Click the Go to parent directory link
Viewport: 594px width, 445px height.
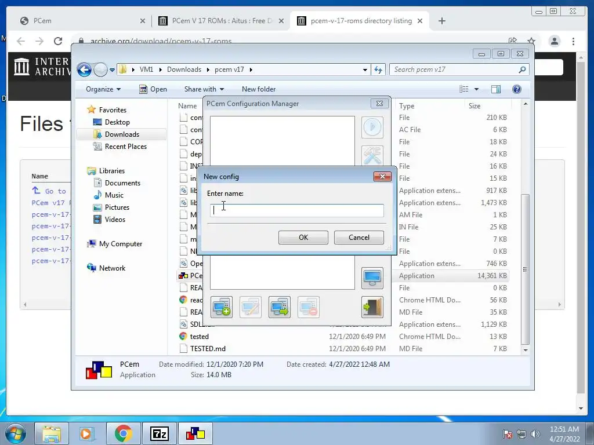(49, 191)
